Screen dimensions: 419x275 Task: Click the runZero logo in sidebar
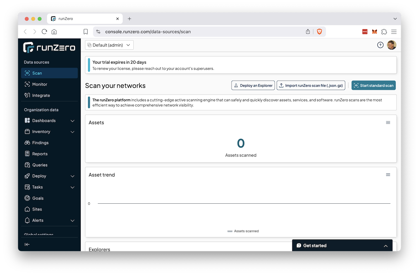click(49, 47)
